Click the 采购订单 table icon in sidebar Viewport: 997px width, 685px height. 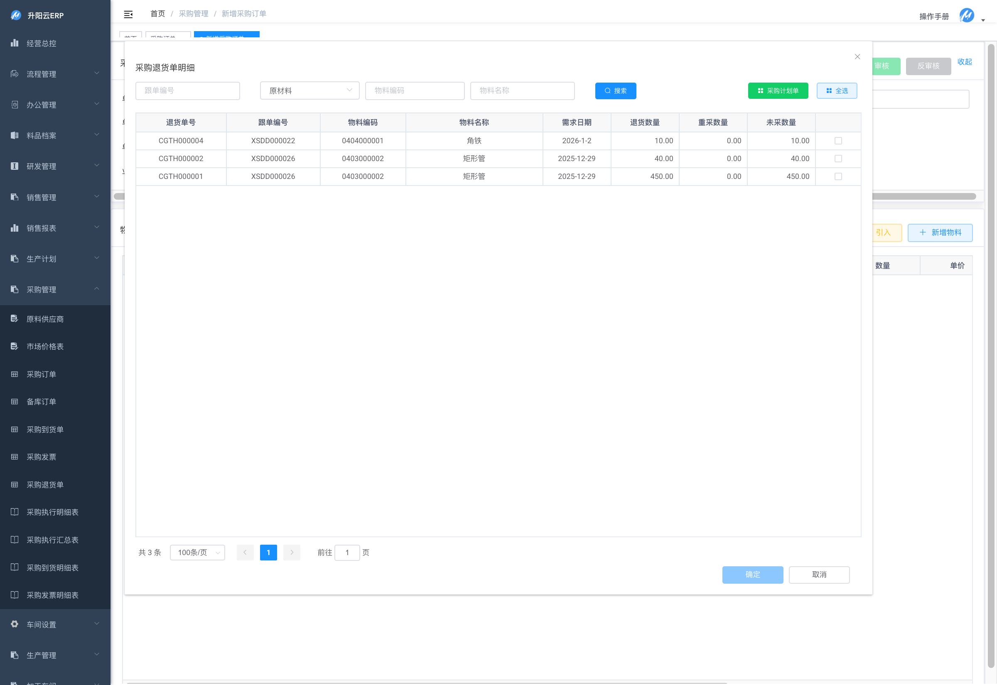pyautogui.click(x=15, y=374)
